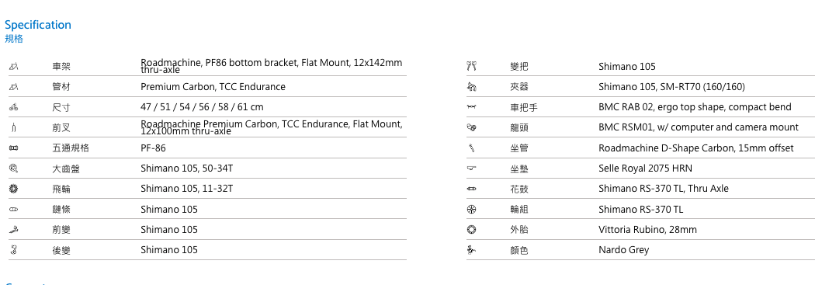Select the crankset icon next to 大齒盤
The width and height of the screenshot is (815, 285).
[x=13, y=168]
